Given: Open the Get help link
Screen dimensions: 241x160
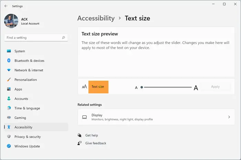Looking at the screenshot, I should [92, 135].
